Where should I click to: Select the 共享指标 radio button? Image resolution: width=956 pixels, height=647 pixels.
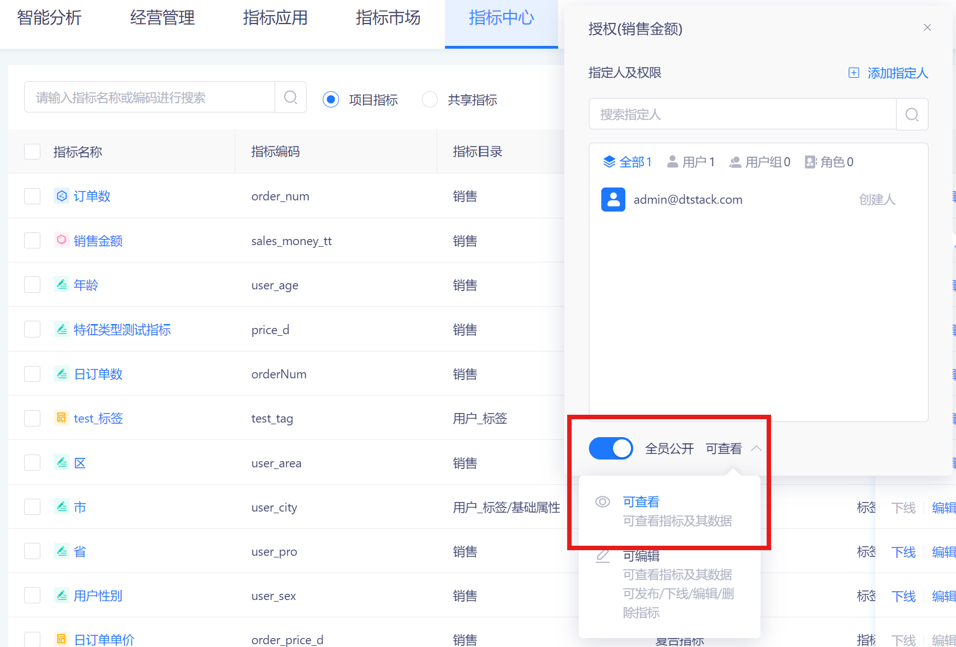(430, 100)
